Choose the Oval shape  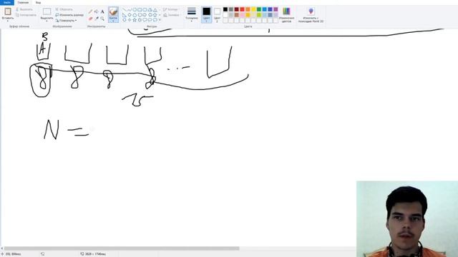click(x=135, y=9)
